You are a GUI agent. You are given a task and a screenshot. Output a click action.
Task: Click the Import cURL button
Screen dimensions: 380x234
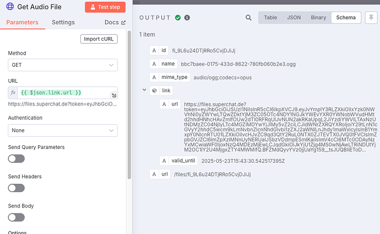[99, 39]
